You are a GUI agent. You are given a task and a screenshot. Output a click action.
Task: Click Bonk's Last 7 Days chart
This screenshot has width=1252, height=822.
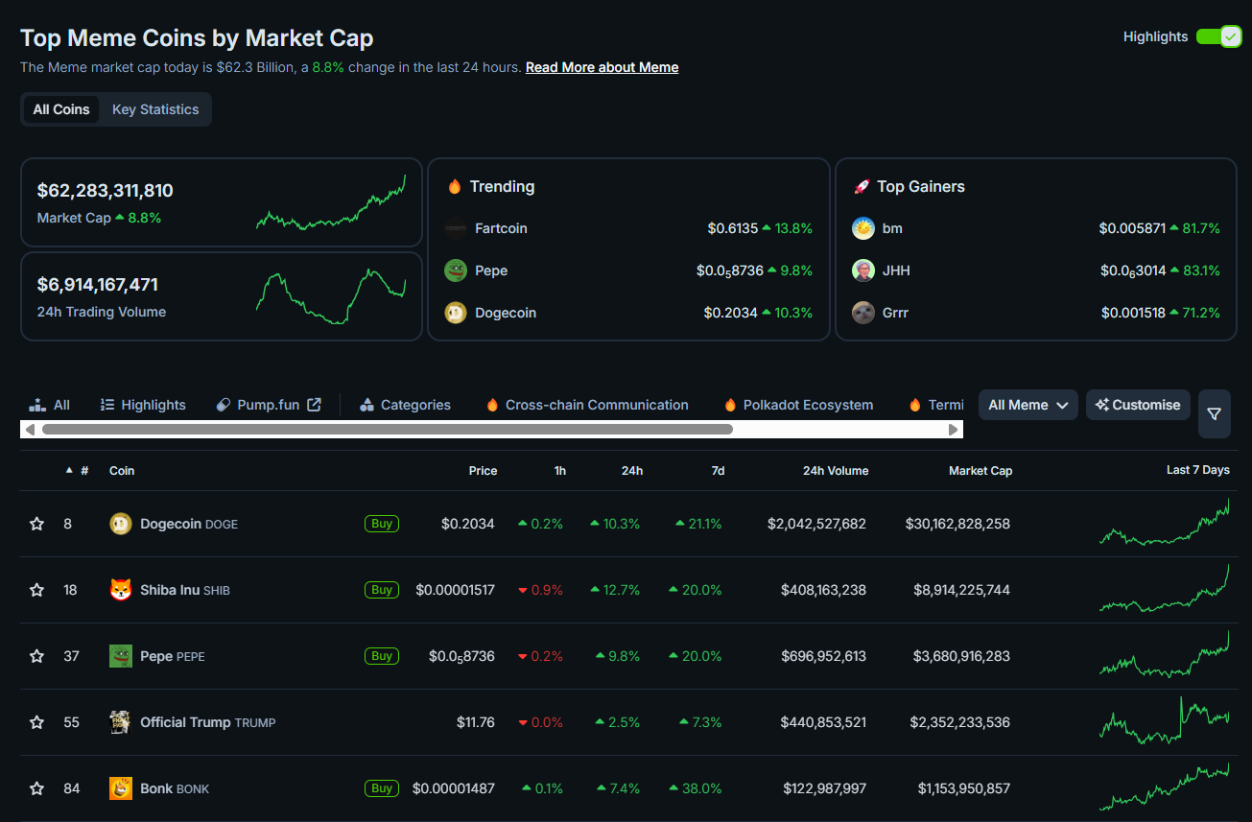point(1165,788)
